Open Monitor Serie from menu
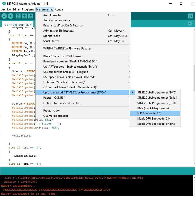 click(x=83, y=36)
